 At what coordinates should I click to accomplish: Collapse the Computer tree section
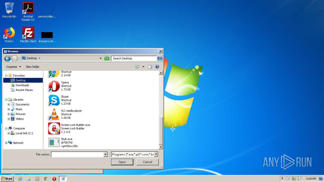coord(6,128)
